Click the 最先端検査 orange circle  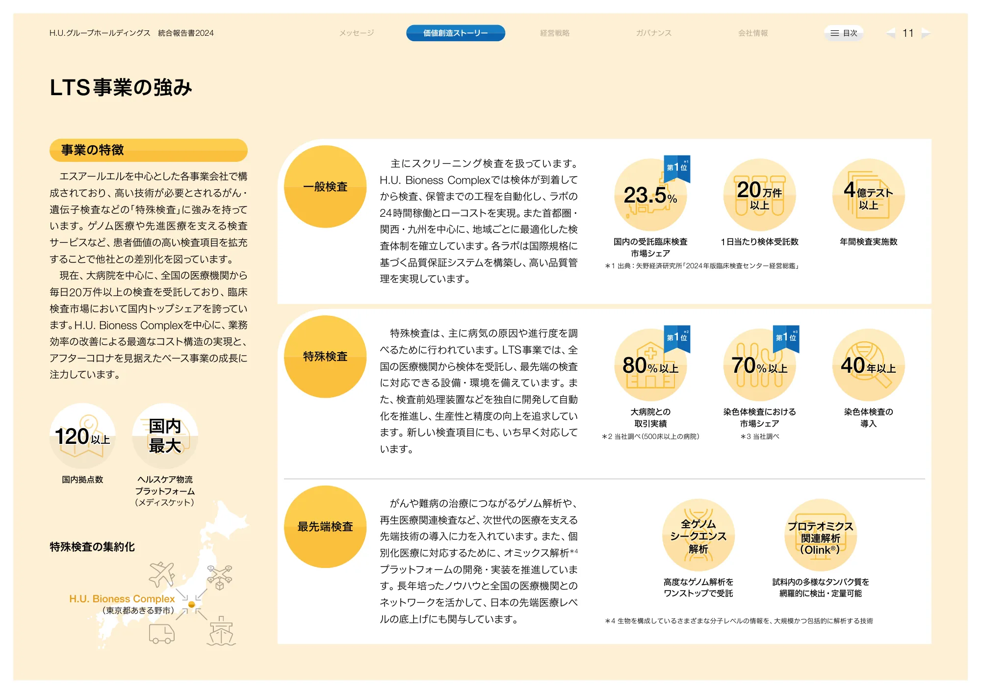click(x=325, y=527)
